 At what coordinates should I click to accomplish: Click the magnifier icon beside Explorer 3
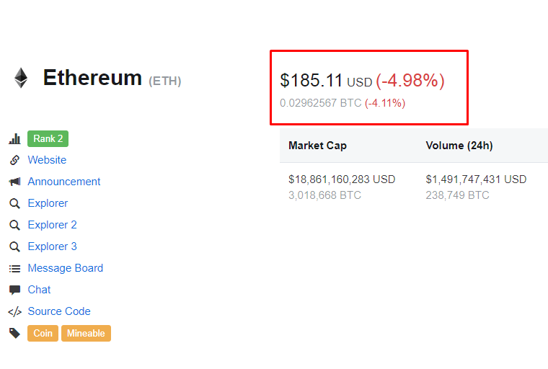tap(14, 246)
